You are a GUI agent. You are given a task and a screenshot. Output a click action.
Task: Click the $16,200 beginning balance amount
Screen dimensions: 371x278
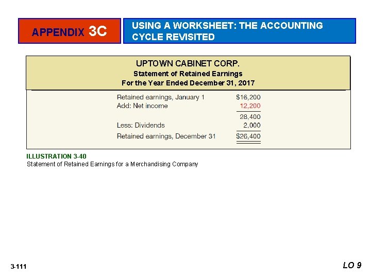tap(248, 97)
